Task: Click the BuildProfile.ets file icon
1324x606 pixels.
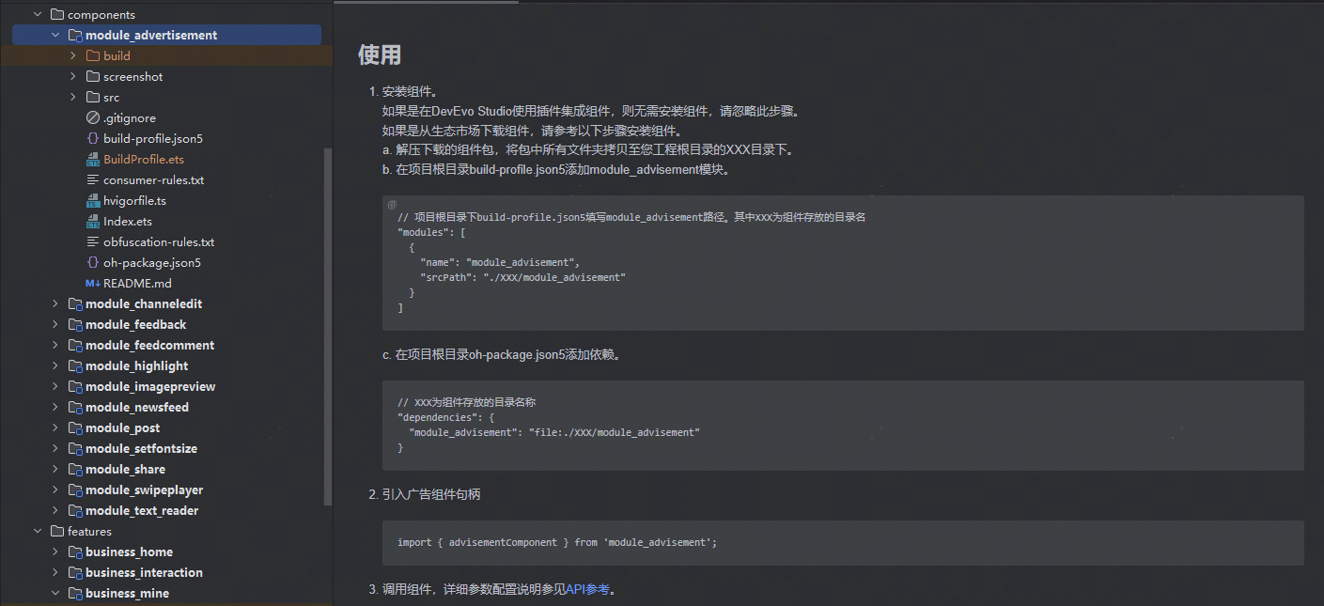Action: coord(93,159)
